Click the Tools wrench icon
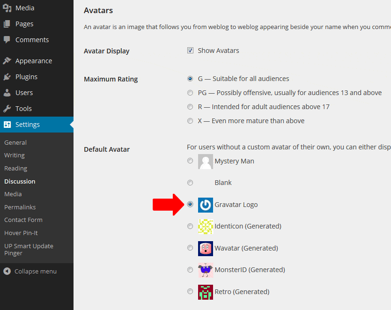391x310 pixels. coord(7,109)
